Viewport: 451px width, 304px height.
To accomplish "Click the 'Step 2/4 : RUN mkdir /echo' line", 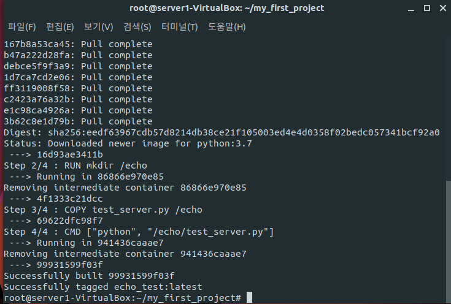I will coord(75,165).
